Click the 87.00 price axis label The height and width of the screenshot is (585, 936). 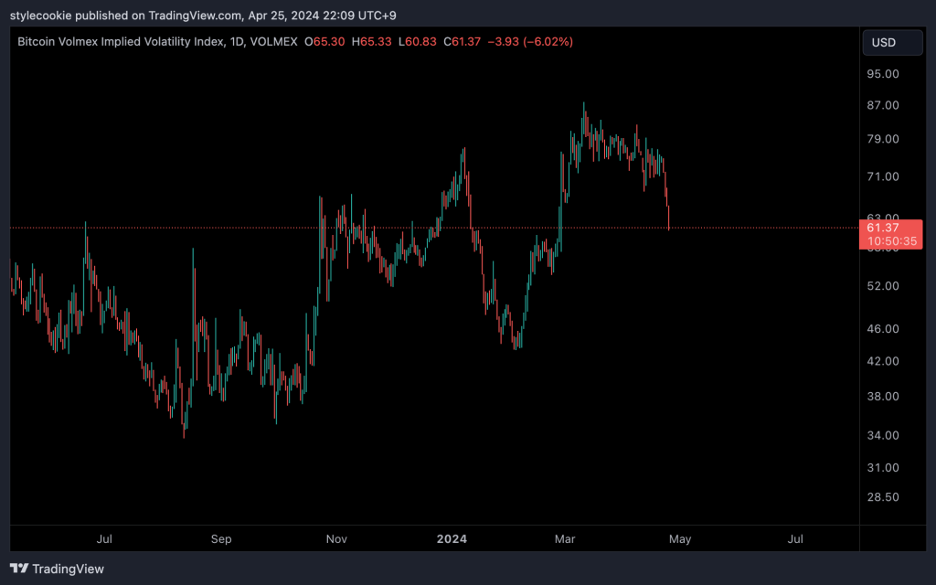point(883,105)
